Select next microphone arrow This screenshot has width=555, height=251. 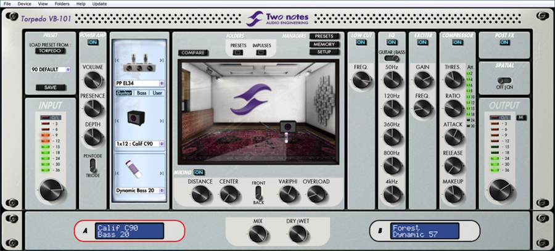coord(162,173)
